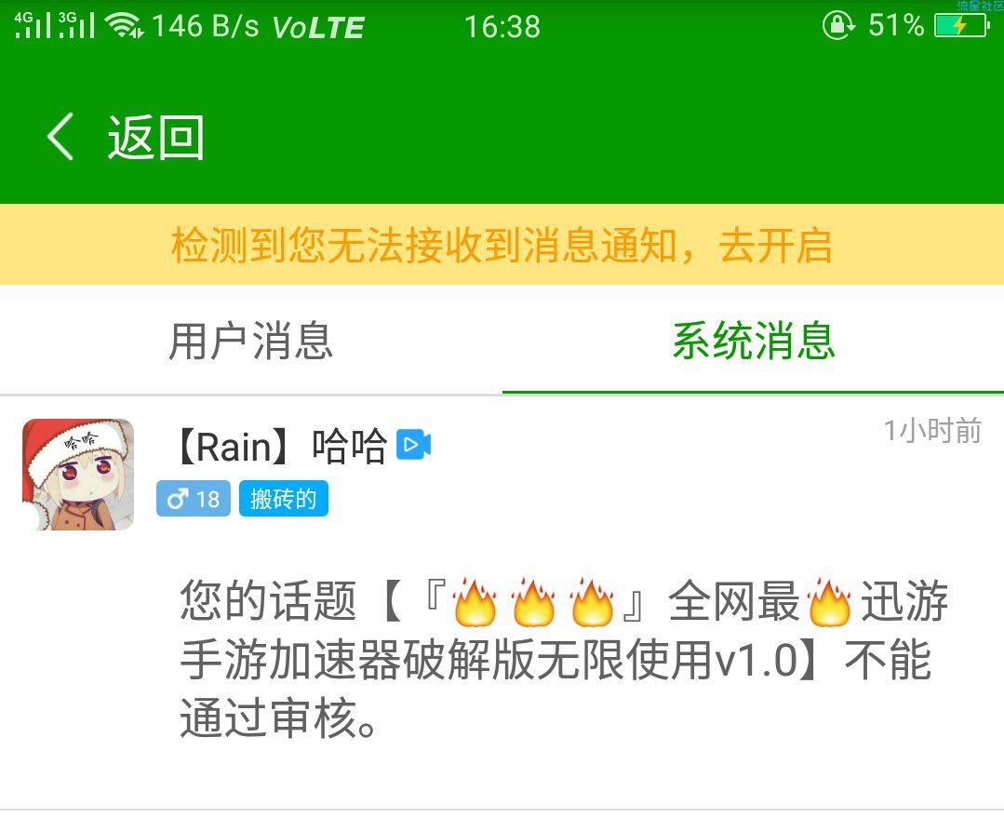This screenshot has height=818, width=1004.
Task: Open the rejected topic review message
Action: (564, 659)
